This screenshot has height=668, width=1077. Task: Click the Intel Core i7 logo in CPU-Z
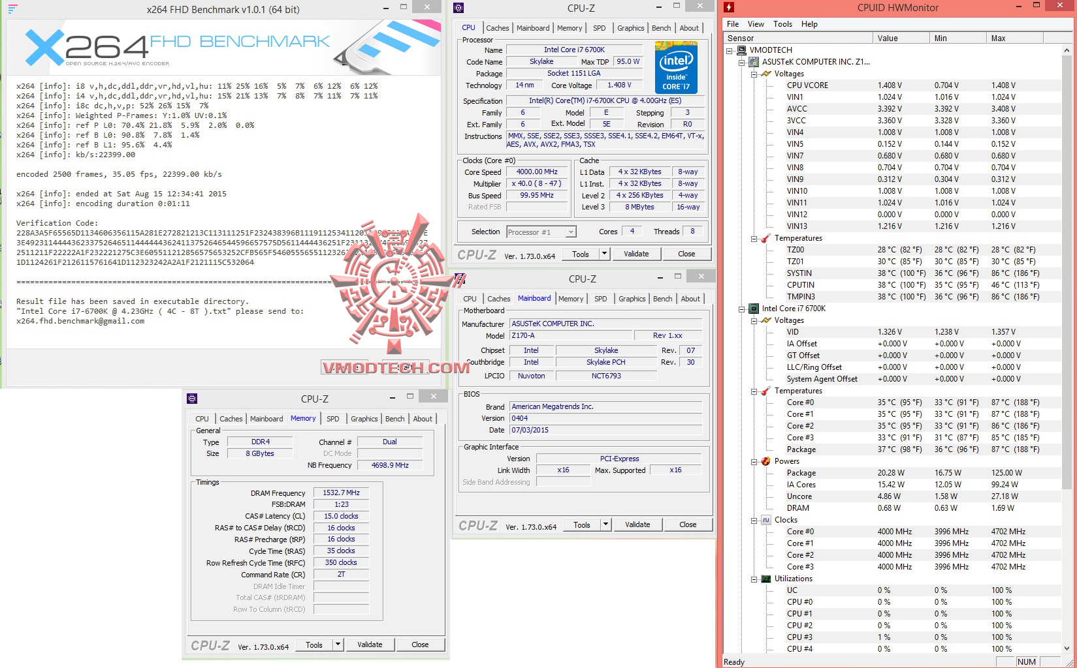676,68
